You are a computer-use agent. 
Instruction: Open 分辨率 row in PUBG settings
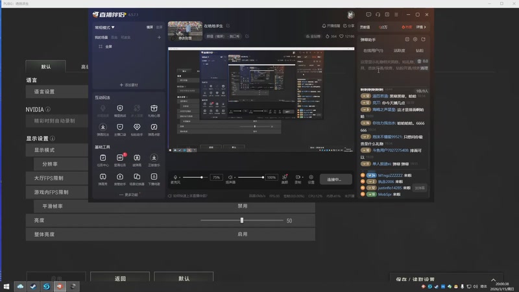click(61, 164)
